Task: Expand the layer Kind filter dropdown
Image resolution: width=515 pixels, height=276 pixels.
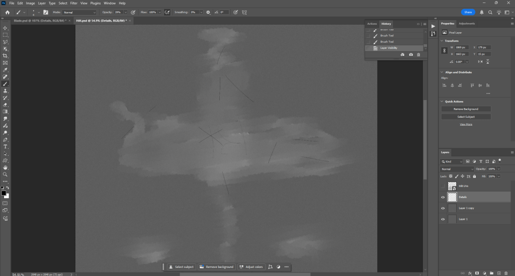Action: coord(452,161)
